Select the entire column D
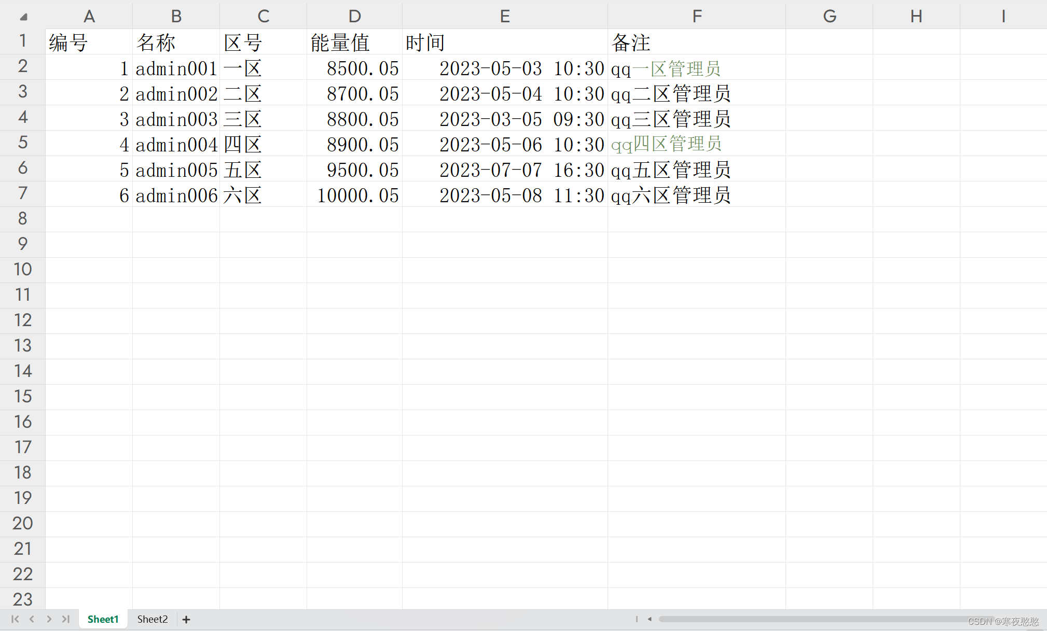Screen dimensions: 1047x631 point(354,16)
